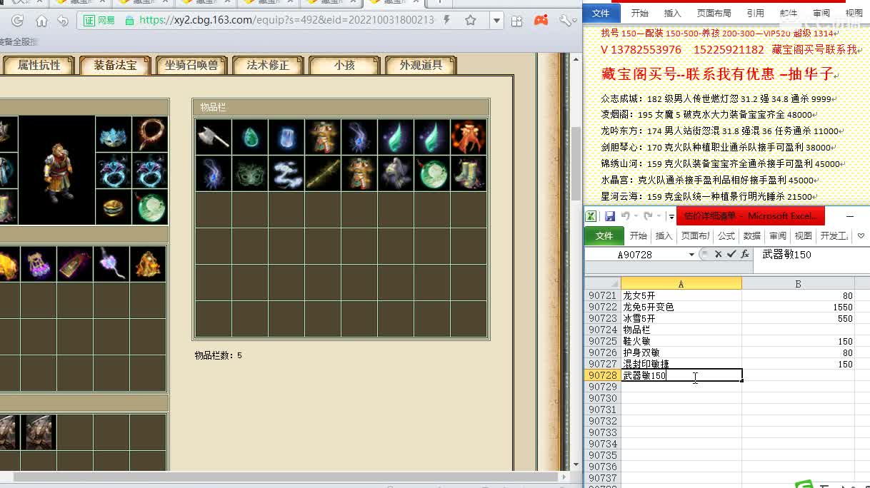Click the character portrait preview
The width and height of the screenshot is (870, 488).
pos(57,171)
